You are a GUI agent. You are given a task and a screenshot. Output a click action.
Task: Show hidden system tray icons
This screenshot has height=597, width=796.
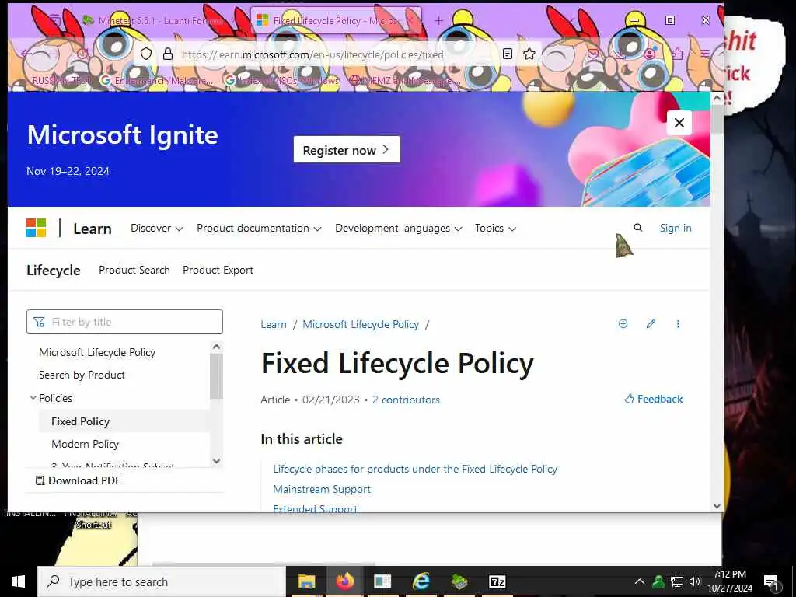tap(640, 581)
